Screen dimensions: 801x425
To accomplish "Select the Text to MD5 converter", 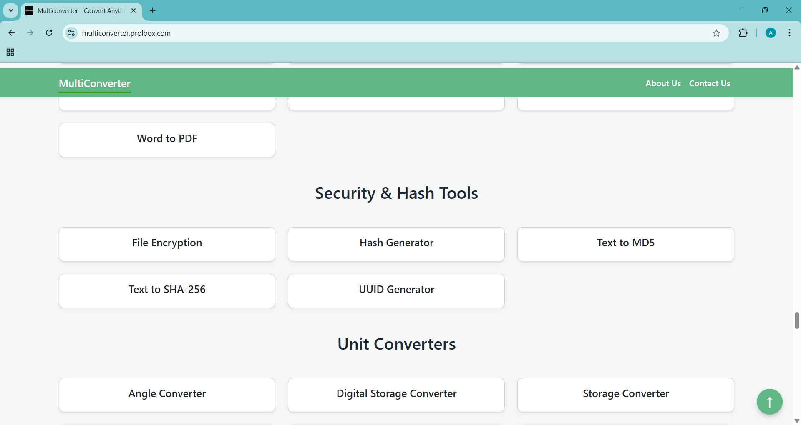I will point(625,244).
